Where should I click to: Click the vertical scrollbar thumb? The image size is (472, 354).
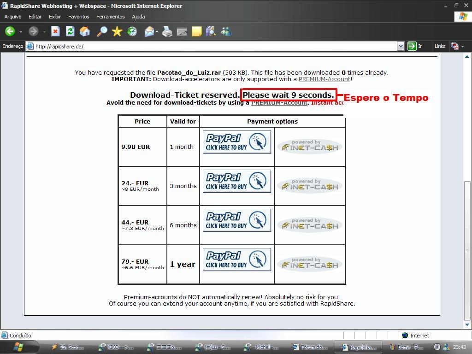[x=467, y=250]
